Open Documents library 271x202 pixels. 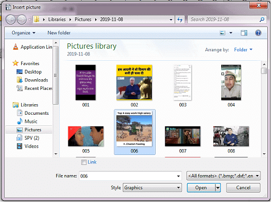(x=37, y=113)
